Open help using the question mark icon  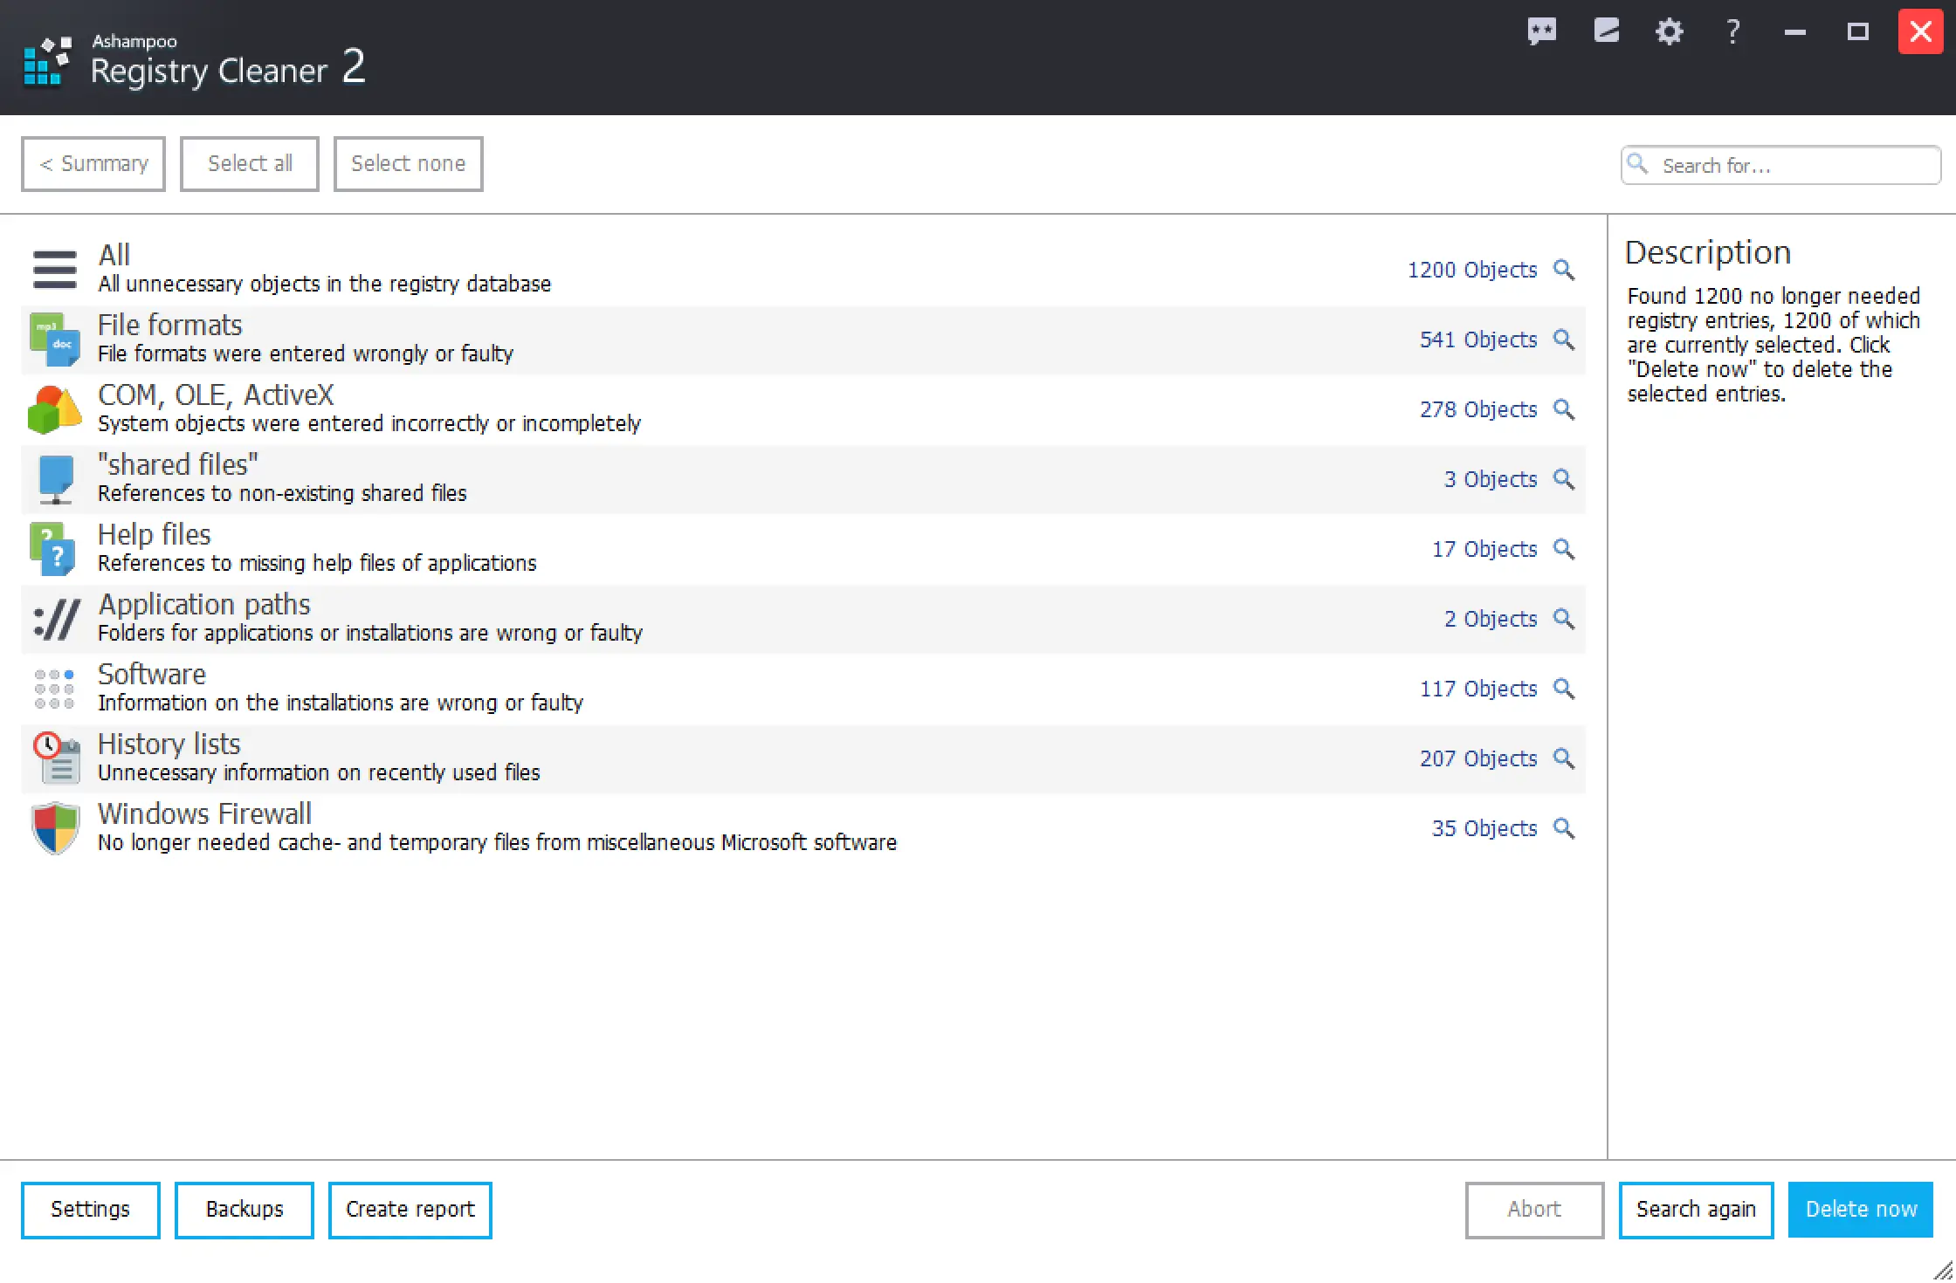click(1732, 31)
